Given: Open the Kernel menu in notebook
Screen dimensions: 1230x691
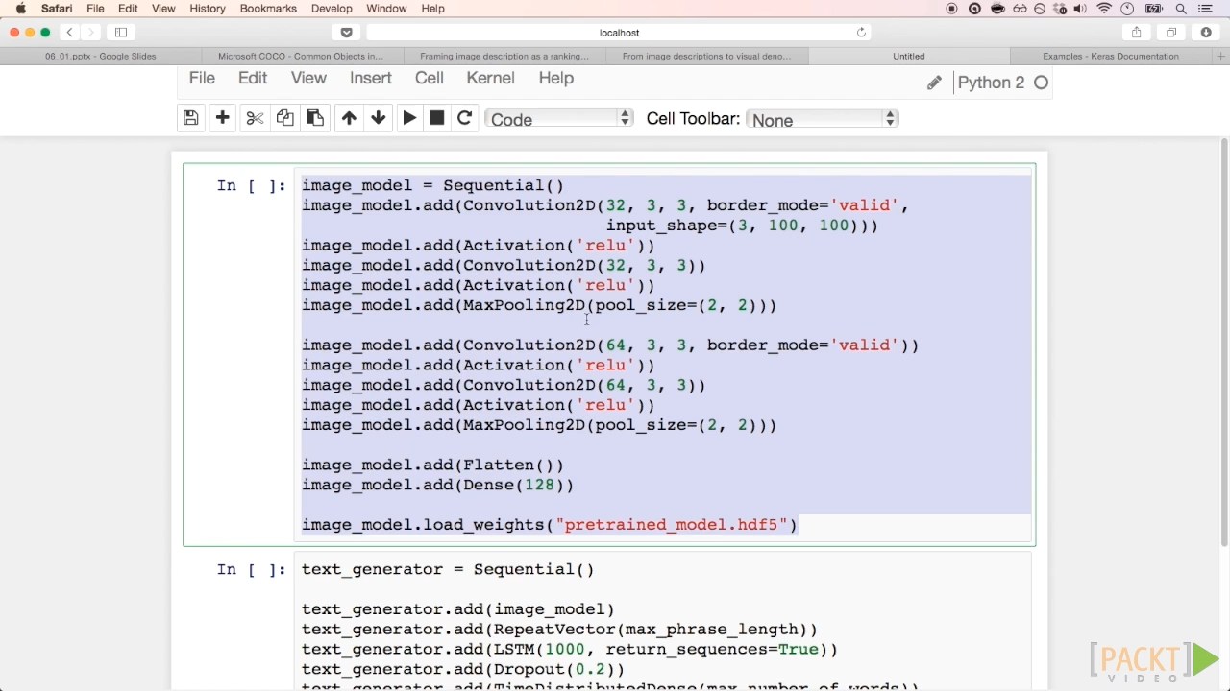Looking at the screenshot, I should click(x=490, y=79).
